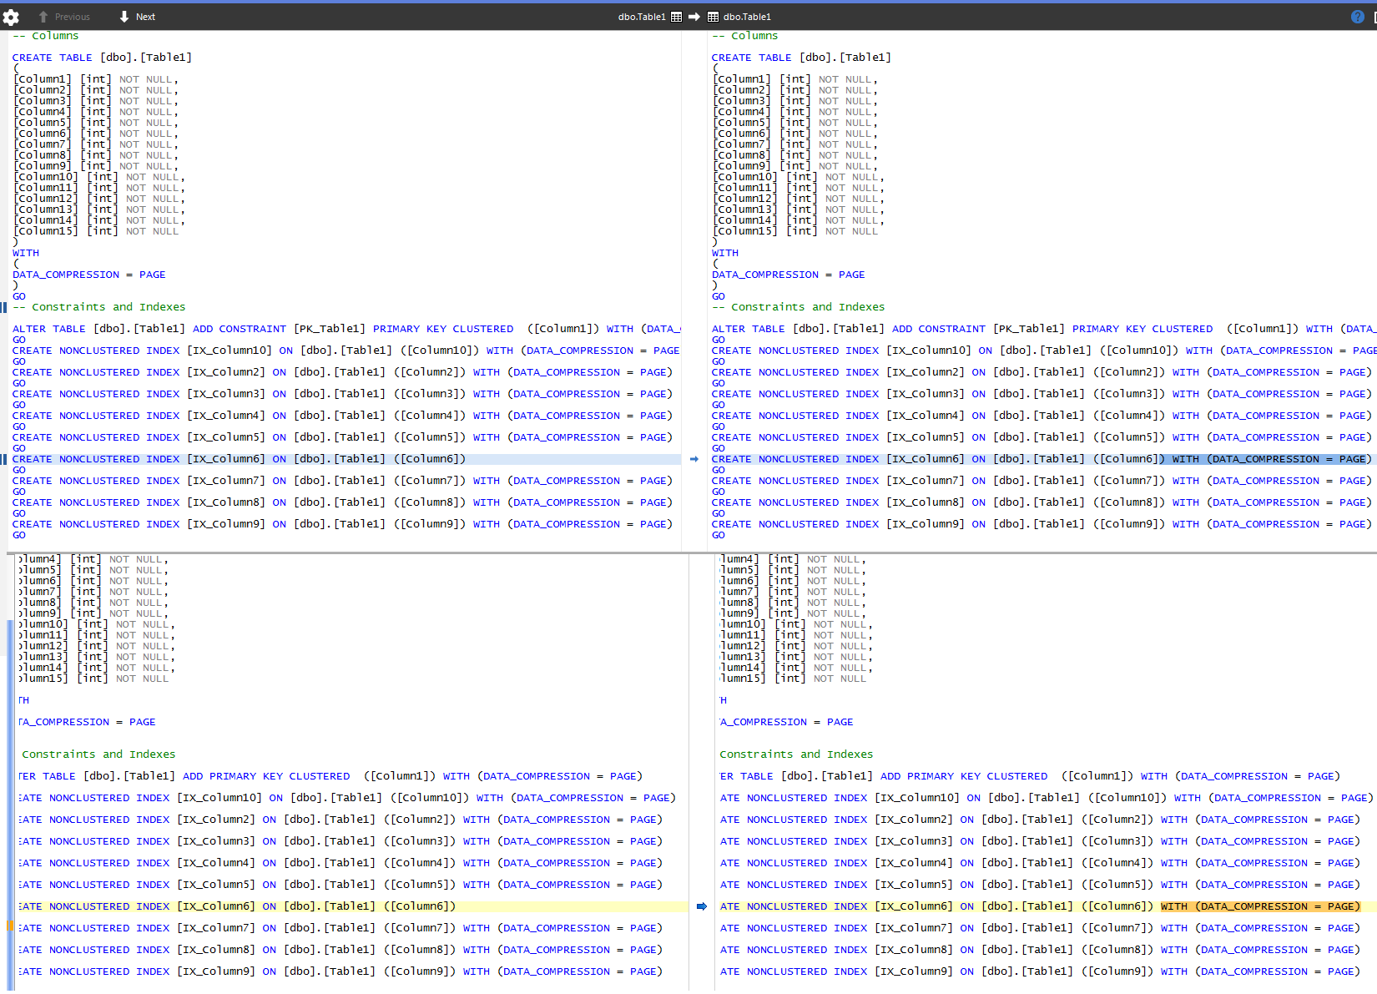Click '[Column15] [int] NOT NULL' in upper-right pane
The image size is (1377, 994).
795,231
